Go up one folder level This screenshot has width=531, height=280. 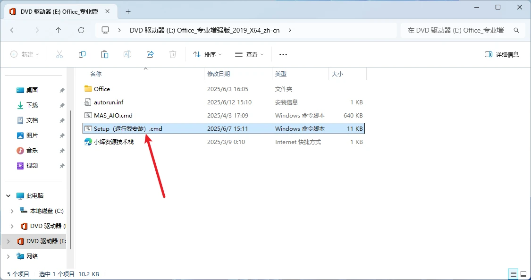point(58,30)
